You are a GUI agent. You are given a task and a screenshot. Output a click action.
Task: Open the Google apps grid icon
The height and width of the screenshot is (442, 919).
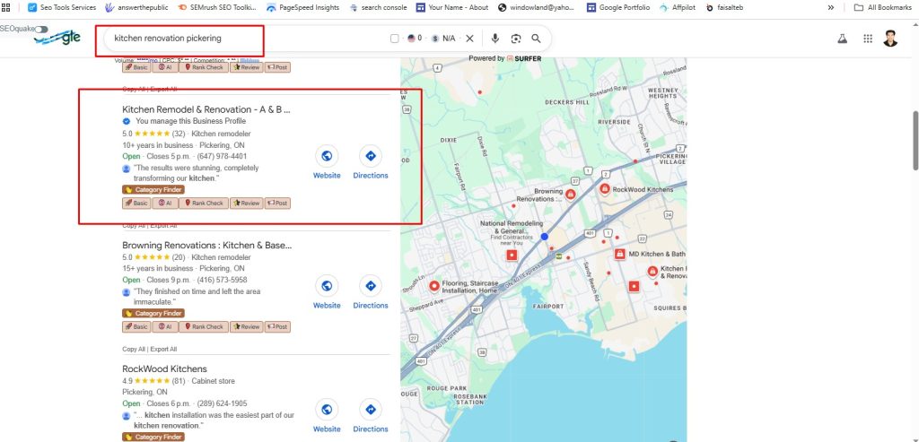(x=868, y=39)
